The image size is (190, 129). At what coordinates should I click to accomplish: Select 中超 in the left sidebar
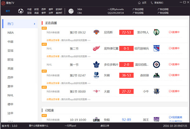(x=10, y=42)
